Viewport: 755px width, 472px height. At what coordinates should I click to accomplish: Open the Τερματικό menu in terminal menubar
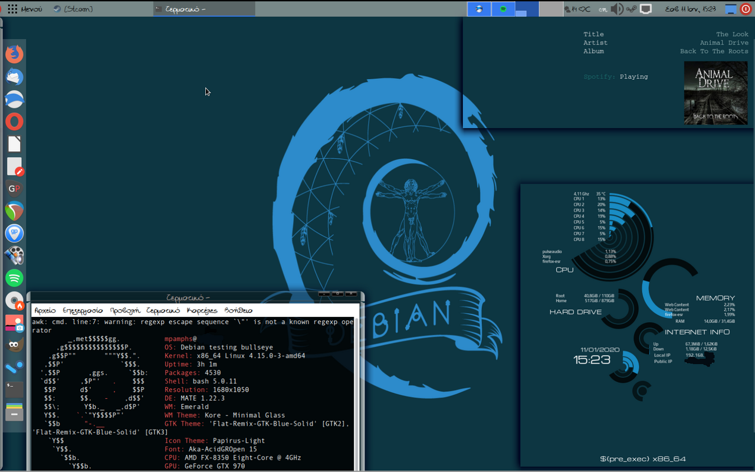[163, 310]
